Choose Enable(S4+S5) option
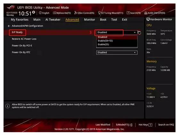The image size is (177, 135). click(x=117, y=41)
